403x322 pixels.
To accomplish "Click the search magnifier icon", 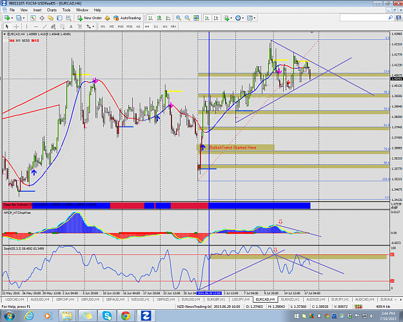I will 390,18.
